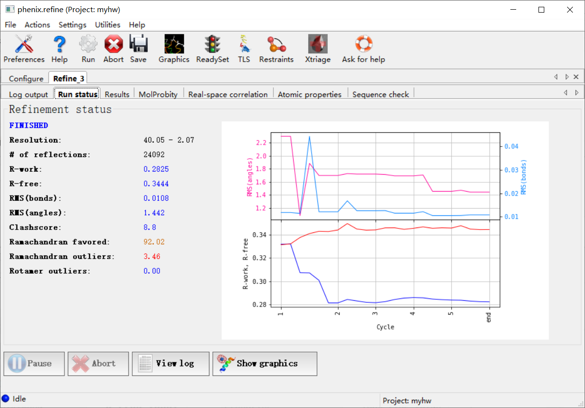
Task: Open the Restraints editor icon
Action: coord(276,44)
